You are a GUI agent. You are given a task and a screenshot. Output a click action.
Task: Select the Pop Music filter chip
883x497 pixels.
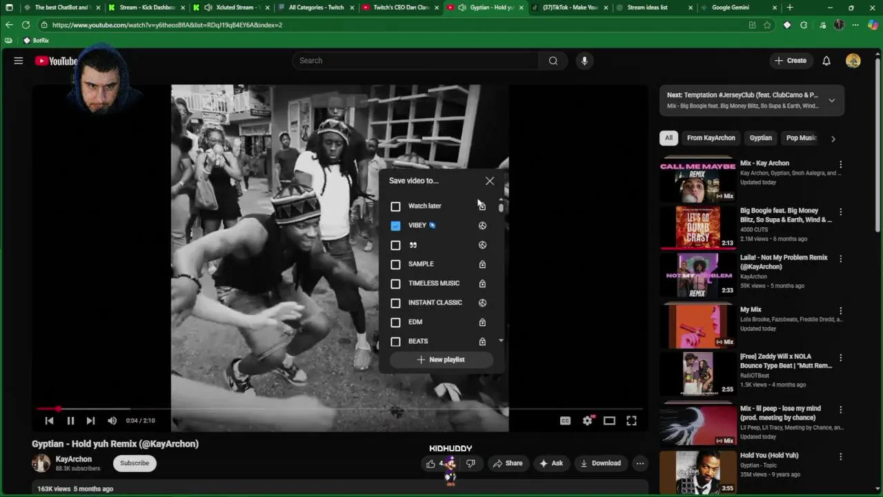(801, 138)
